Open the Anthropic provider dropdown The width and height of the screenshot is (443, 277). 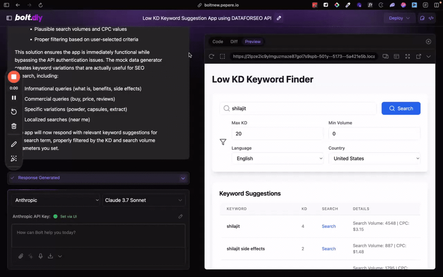coord(56,200)
